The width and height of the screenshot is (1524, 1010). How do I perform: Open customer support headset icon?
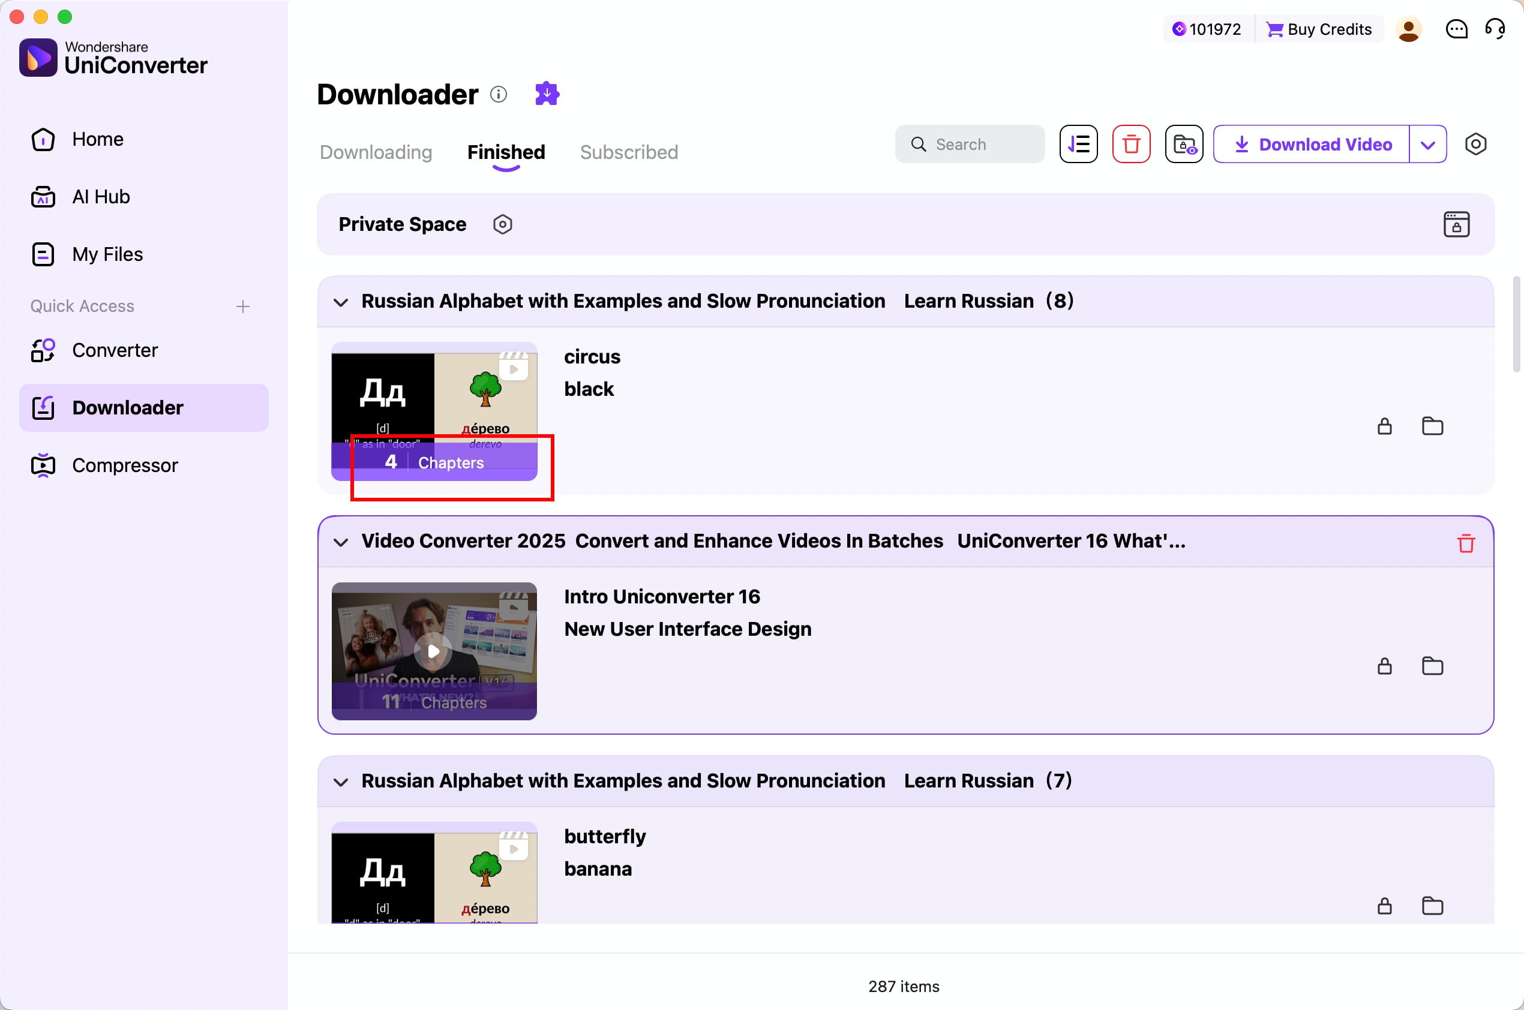[x=1495, y=29]
